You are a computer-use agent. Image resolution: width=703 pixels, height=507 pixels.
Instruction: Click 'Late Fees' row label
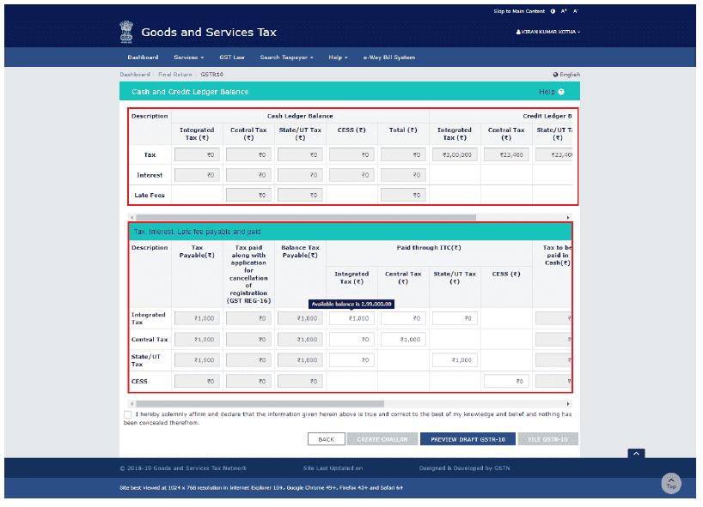coord(150,196)
